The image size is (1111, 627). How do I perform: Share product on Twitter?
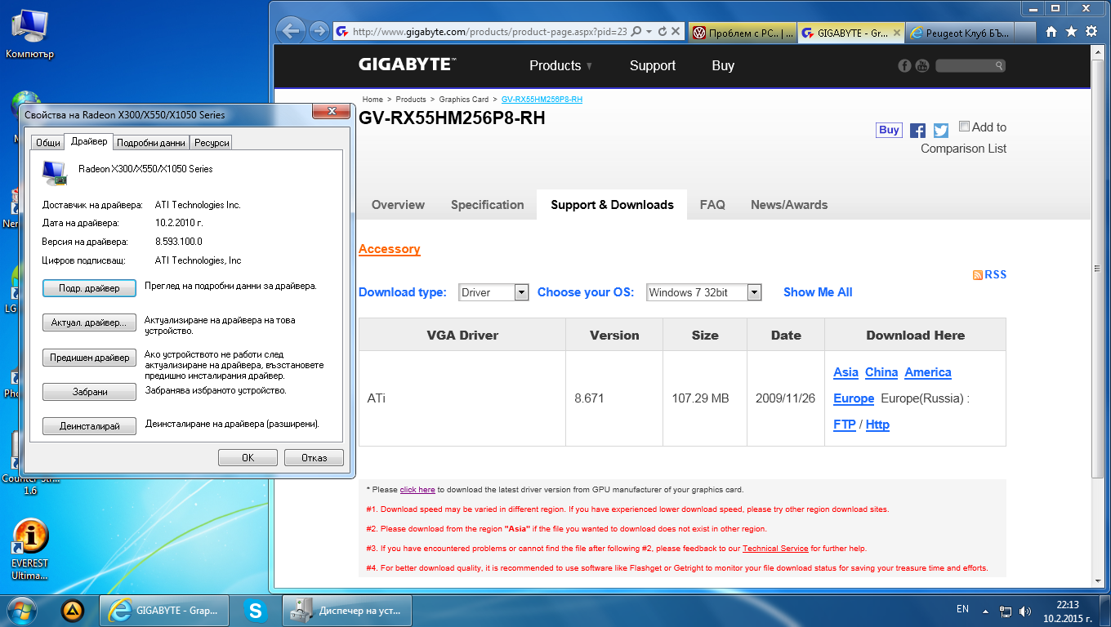click(x=940, y=131)
